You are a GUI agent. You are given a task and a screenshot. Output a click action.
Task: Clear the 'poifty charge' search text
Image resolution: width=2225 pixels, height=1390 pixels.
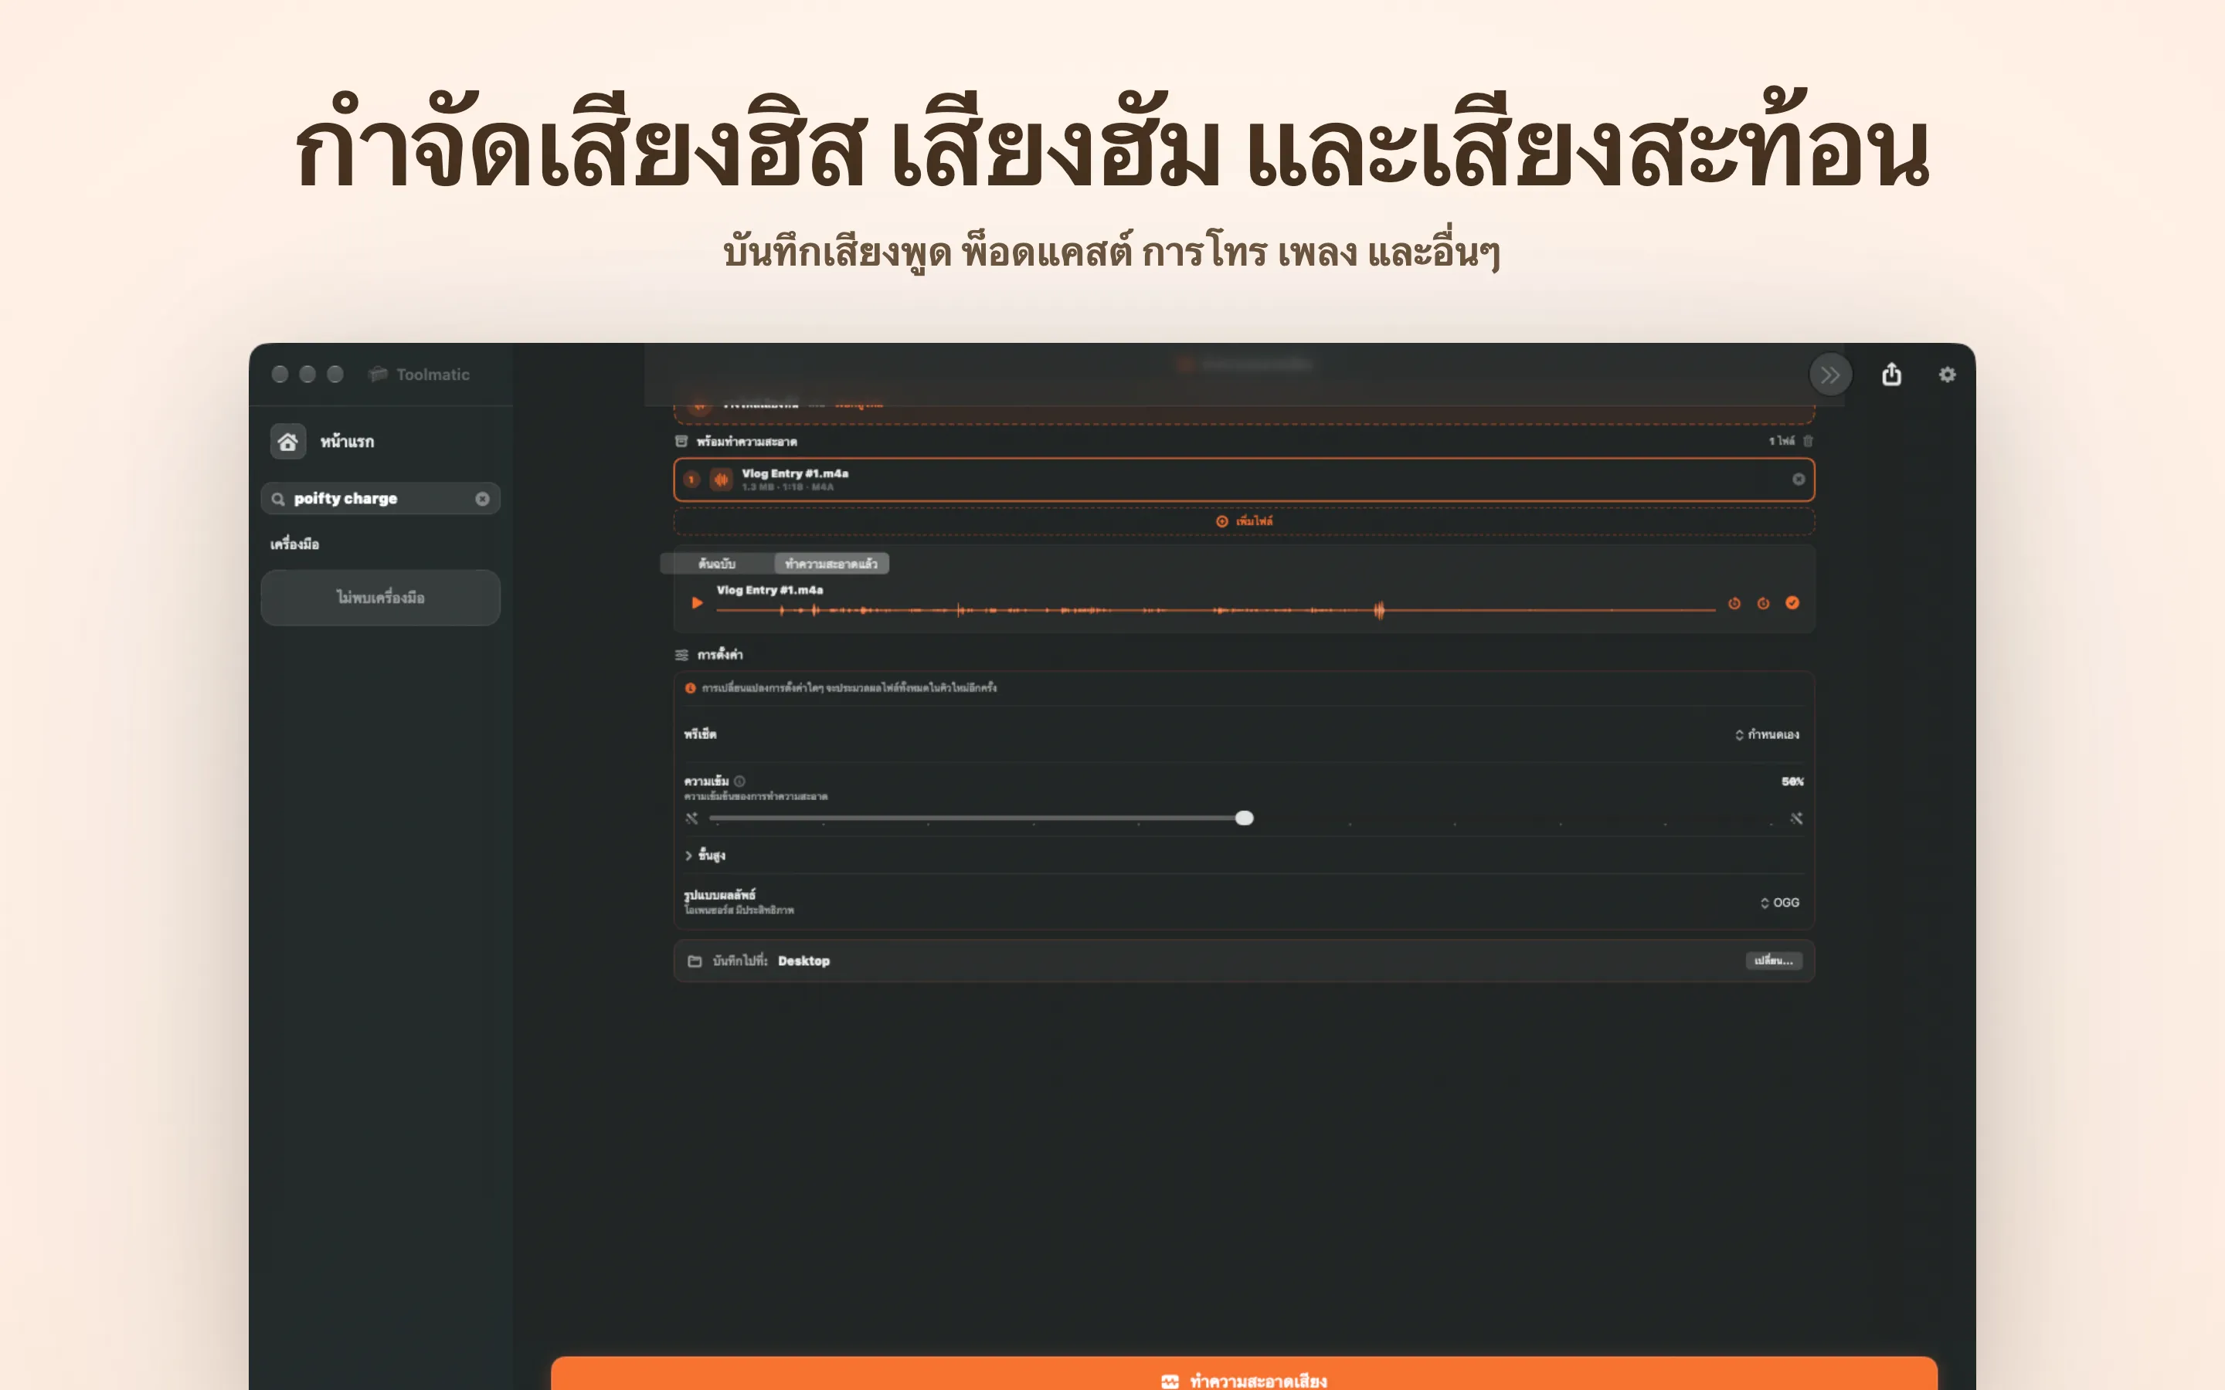point(482,499)
